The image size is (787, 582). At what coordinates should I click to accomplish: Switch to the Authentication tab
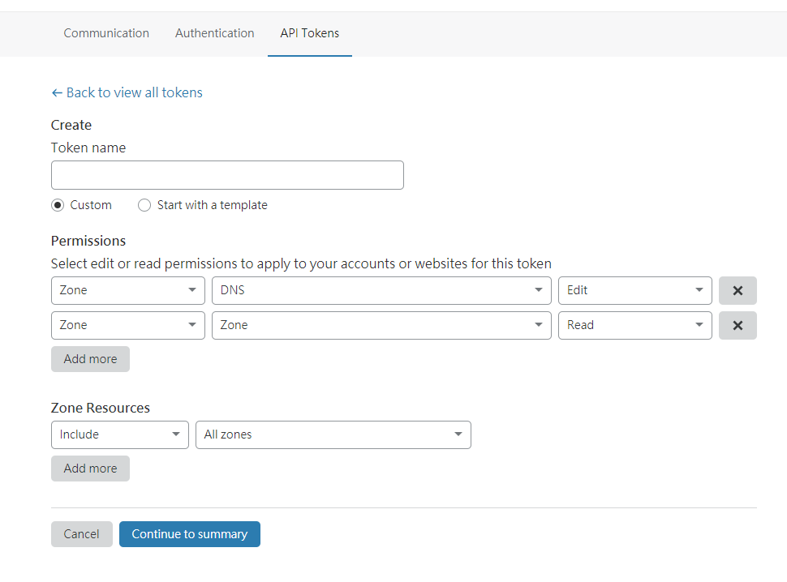point(215,33)
